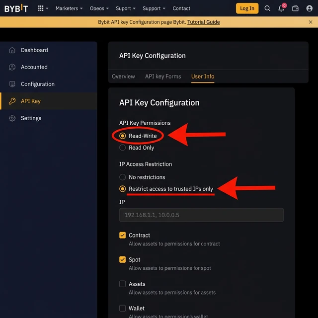Uncheck the Spot permission checkbox
318x318 pixels.
[x=123, y=259]
